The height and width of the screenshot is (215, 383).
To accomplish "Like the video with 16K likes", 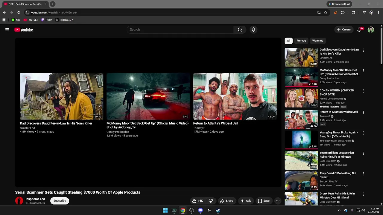I will coord(197,201).
